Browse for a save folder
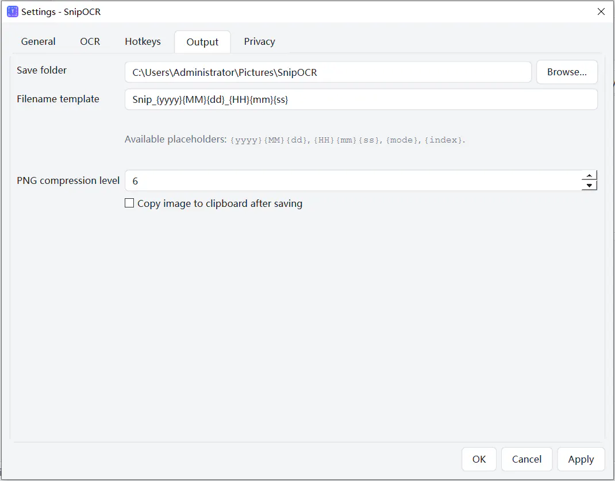615x481 pixels. click(567, 72)
